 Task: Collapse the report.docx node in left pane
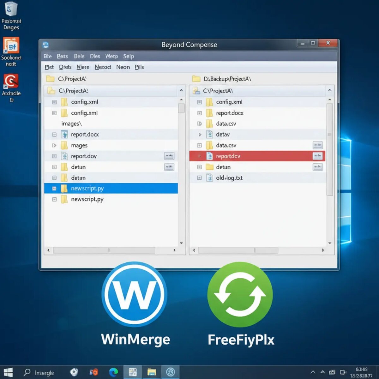point(54,135)
